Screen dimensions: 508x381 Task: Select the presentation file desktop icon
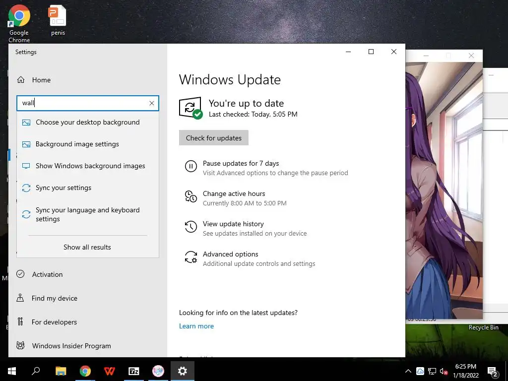[x=58, y=20]
